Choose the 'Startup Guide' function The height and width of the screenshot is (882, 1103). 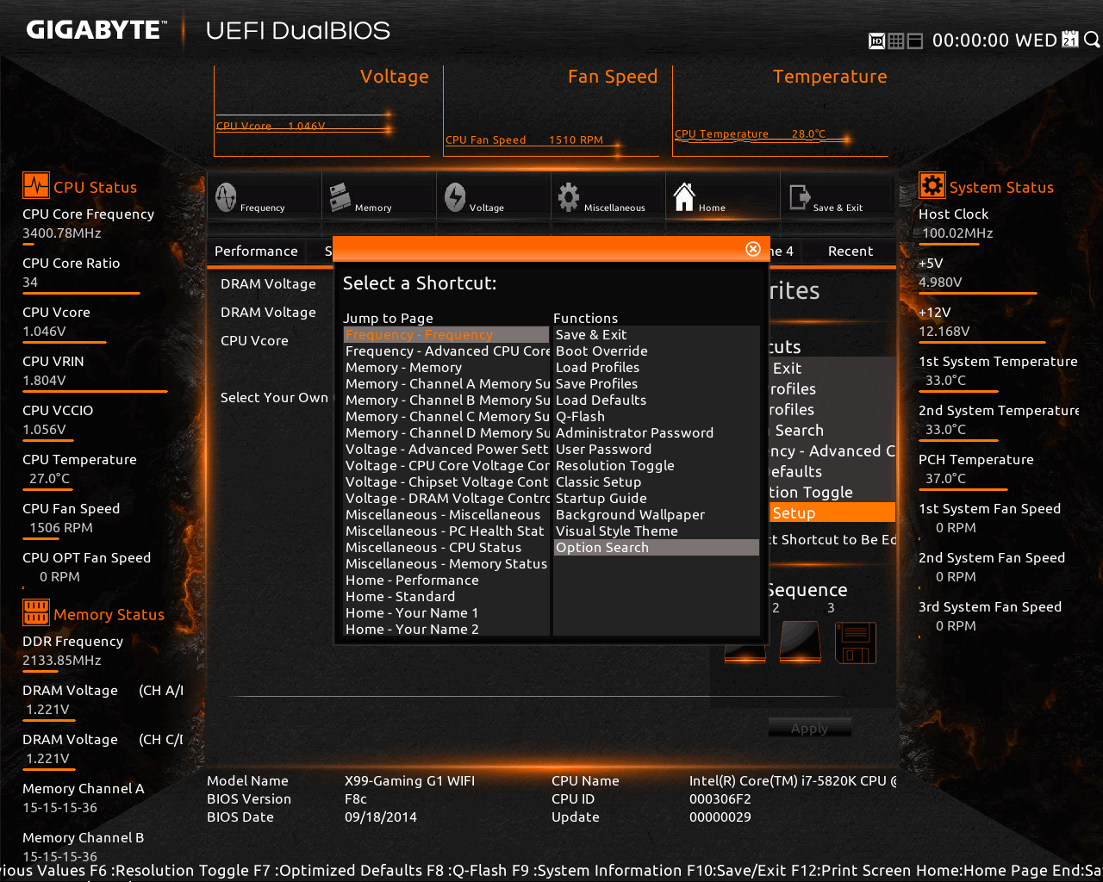coord(657,498)
